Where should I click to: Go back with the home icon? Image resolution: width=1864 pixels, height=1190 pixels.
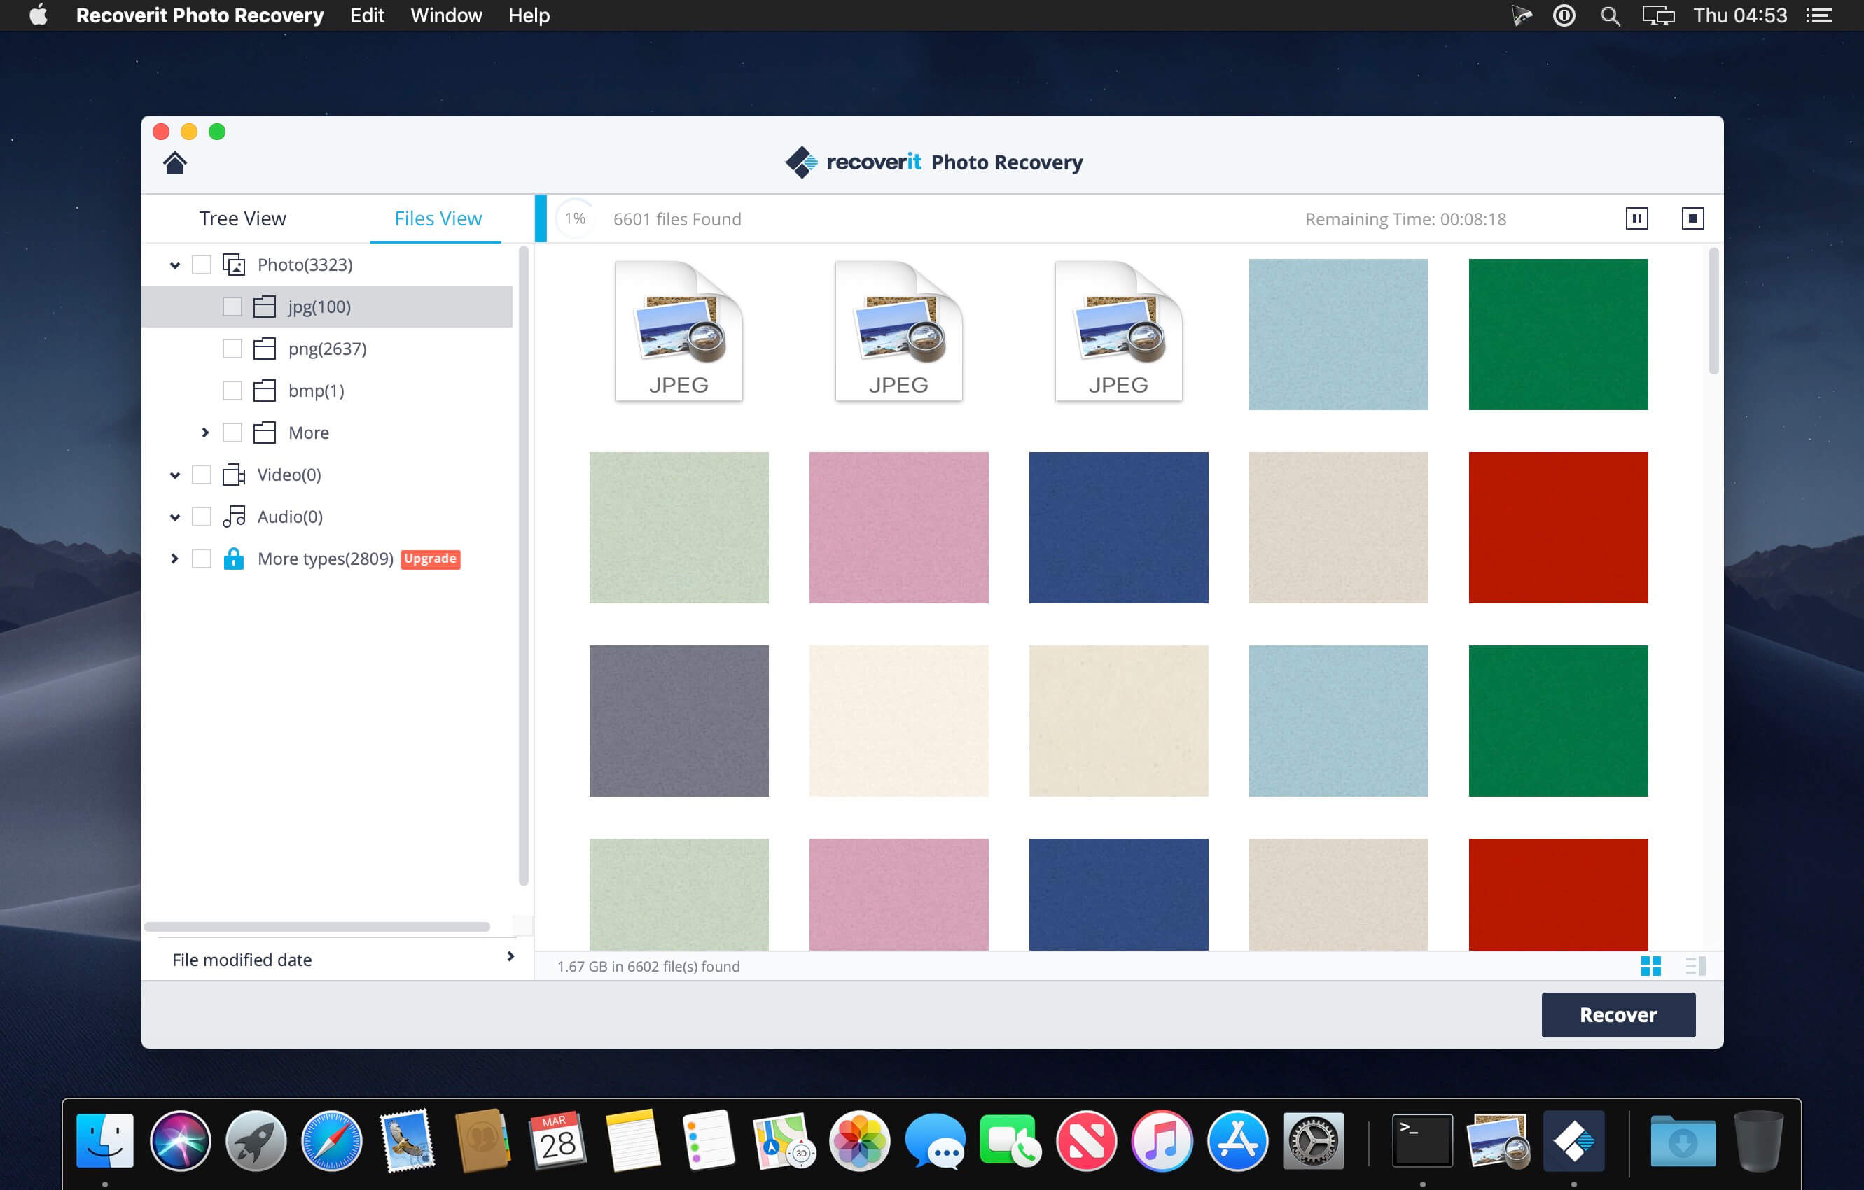[x=175, y=162]
